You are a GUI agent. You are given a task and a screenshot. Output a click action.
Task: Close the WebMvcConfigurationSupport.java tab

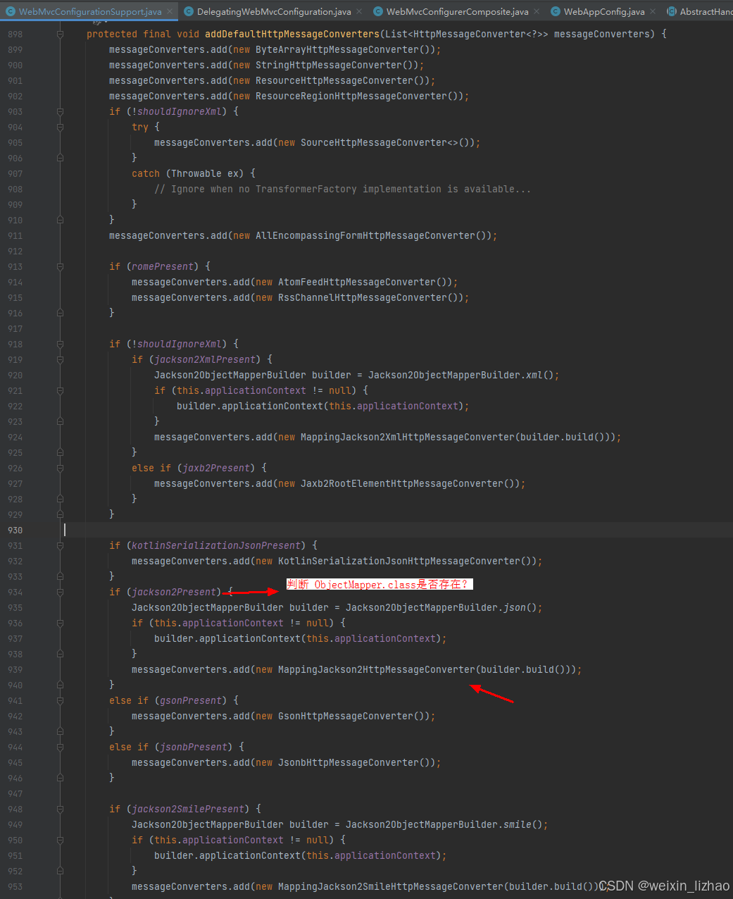coord(170,11)
